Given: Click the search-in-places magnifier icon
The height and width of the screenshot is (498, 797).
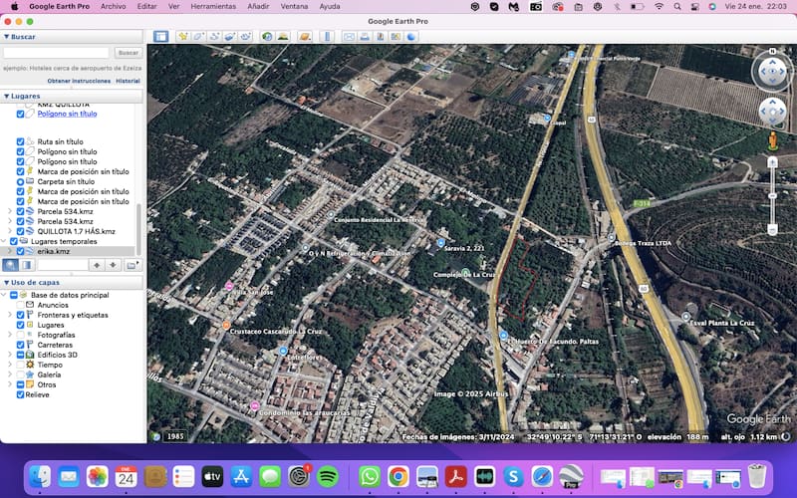Looking at the screenshot, I should 11,265.
